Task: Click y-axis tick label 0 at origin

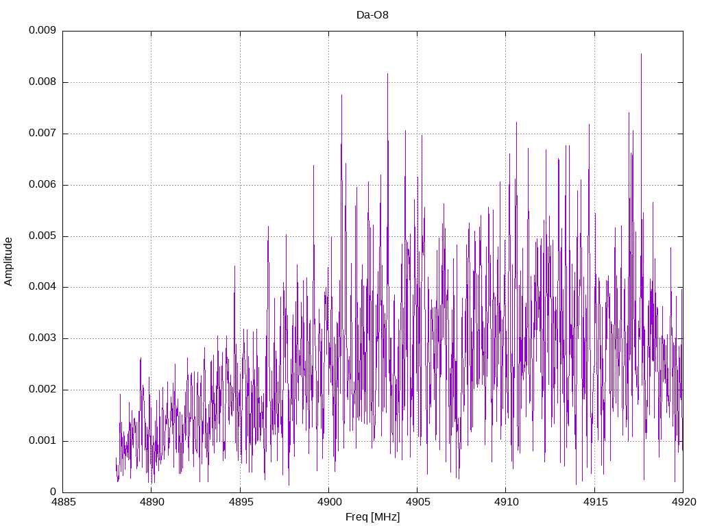Action: pyautogui.click(x=53, y=492)
